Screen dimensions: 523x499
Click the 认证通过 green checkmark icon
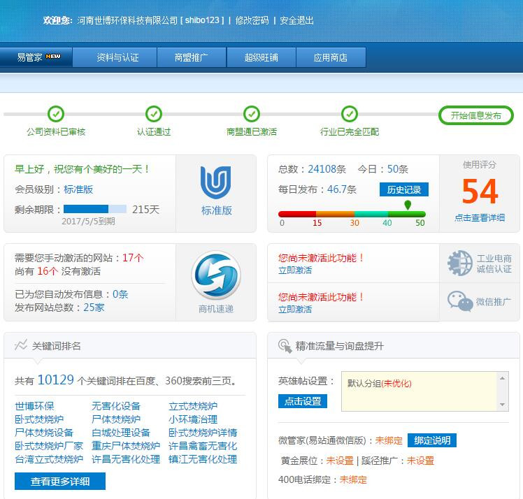pos(154,114)
